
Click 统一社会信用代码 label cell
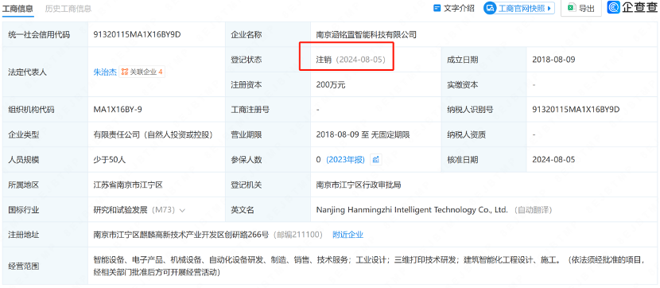pos(45,34)
